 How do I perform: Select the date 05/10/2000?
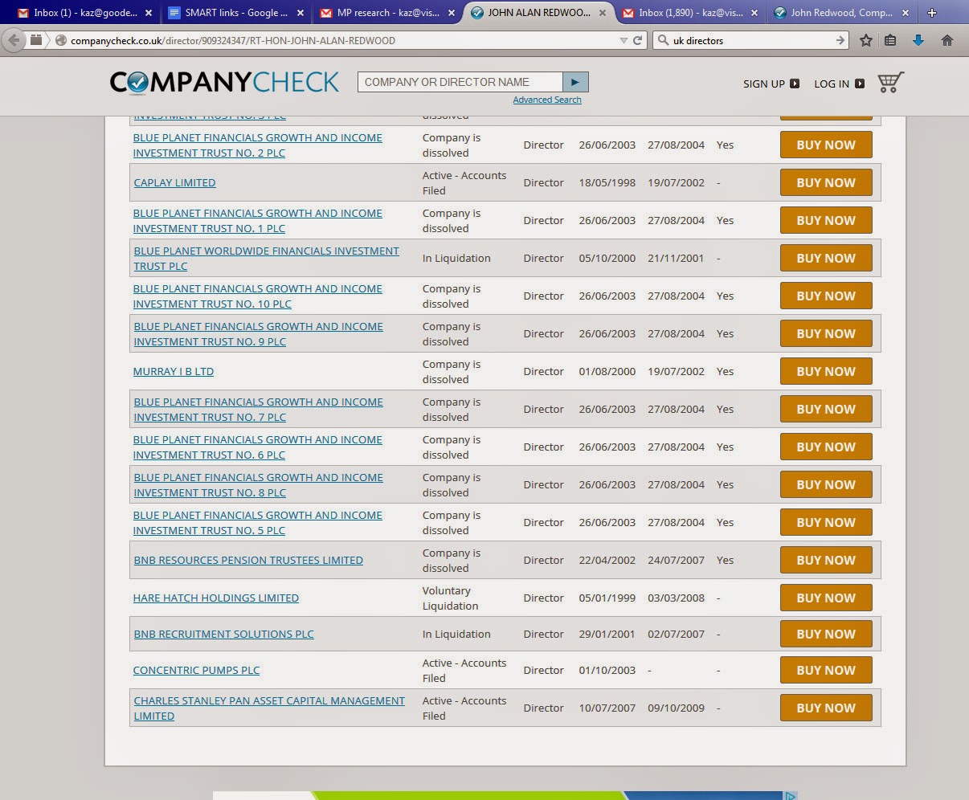607,258
